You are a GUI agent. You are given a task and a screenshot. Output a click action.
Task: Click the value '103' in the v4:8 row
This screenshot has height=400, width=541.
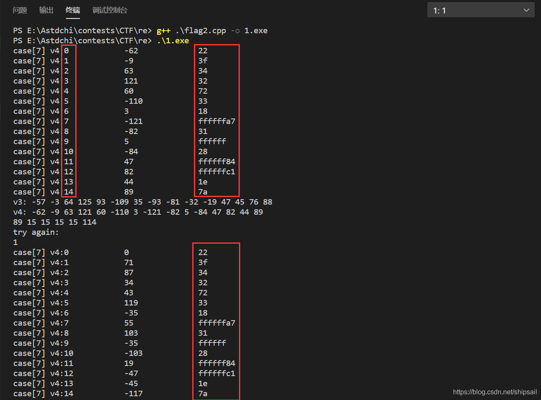point(131,333)
